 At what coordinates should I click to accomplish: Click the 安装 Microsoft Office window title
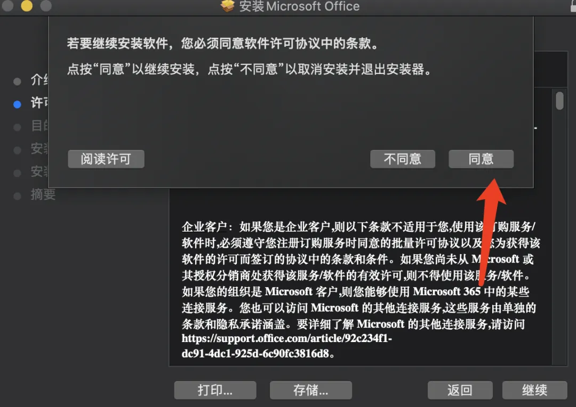point(299,6)
